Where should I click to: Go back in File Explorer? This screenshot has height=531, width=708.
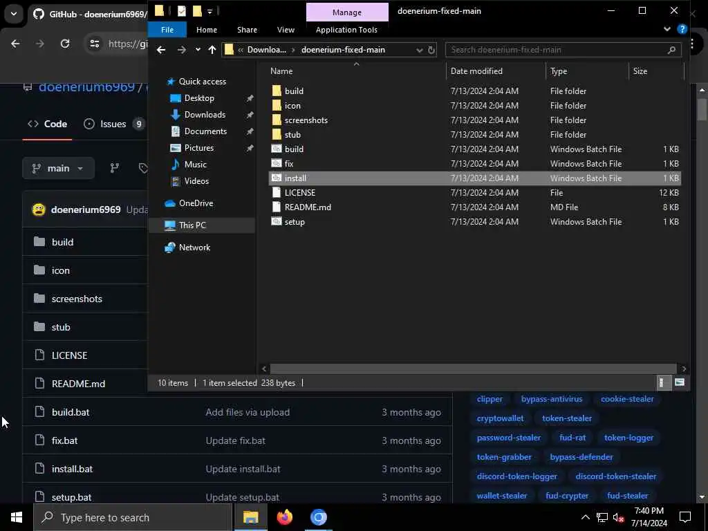click(160, 50)
